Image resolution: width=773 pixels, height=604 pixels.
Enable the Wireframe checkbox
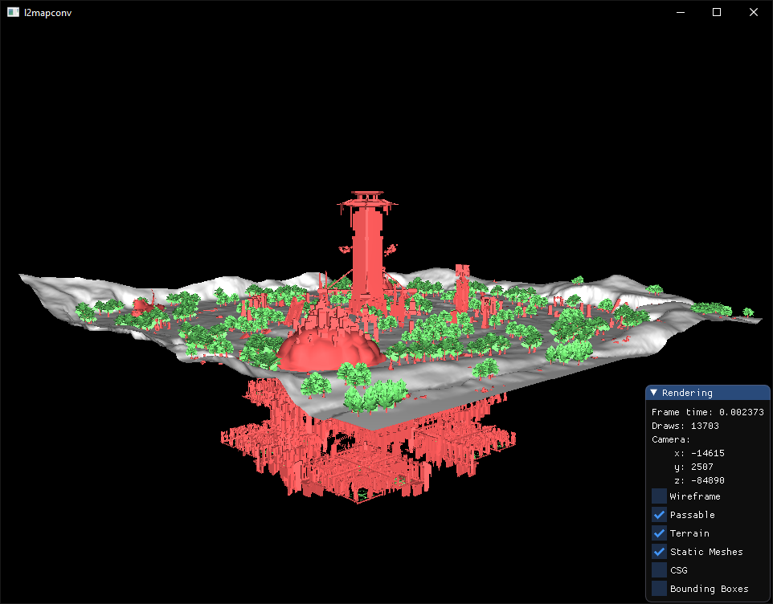659,496
